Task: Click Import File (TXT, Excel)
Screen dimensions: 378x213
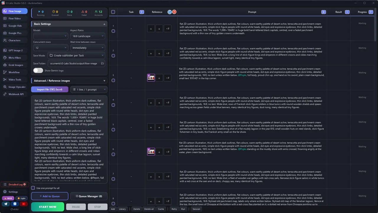Action: 50,89
